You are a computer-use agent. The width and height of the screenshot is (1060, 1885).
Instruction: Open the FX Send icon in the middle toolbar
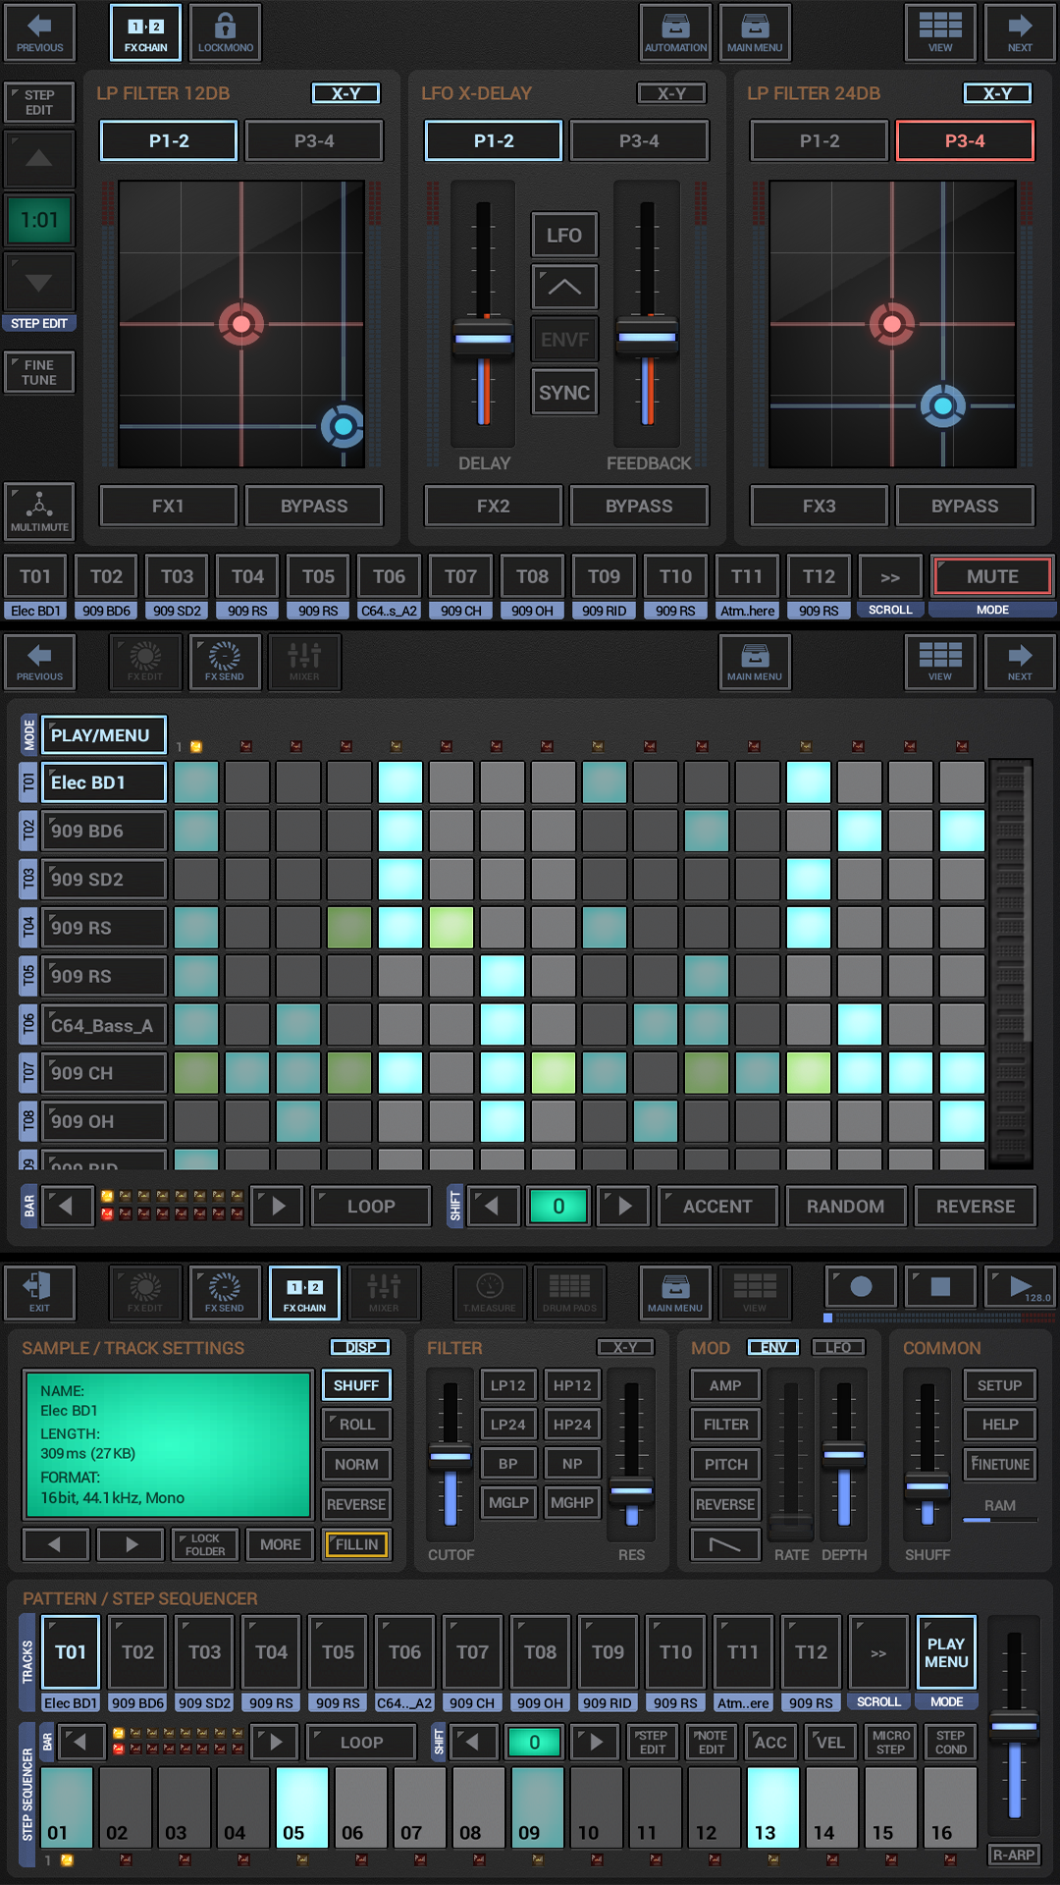click(224, 662)
